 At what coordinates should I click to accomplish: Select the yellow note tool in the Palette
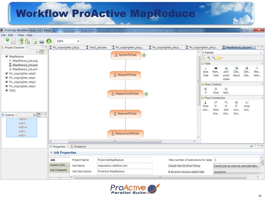218,58
